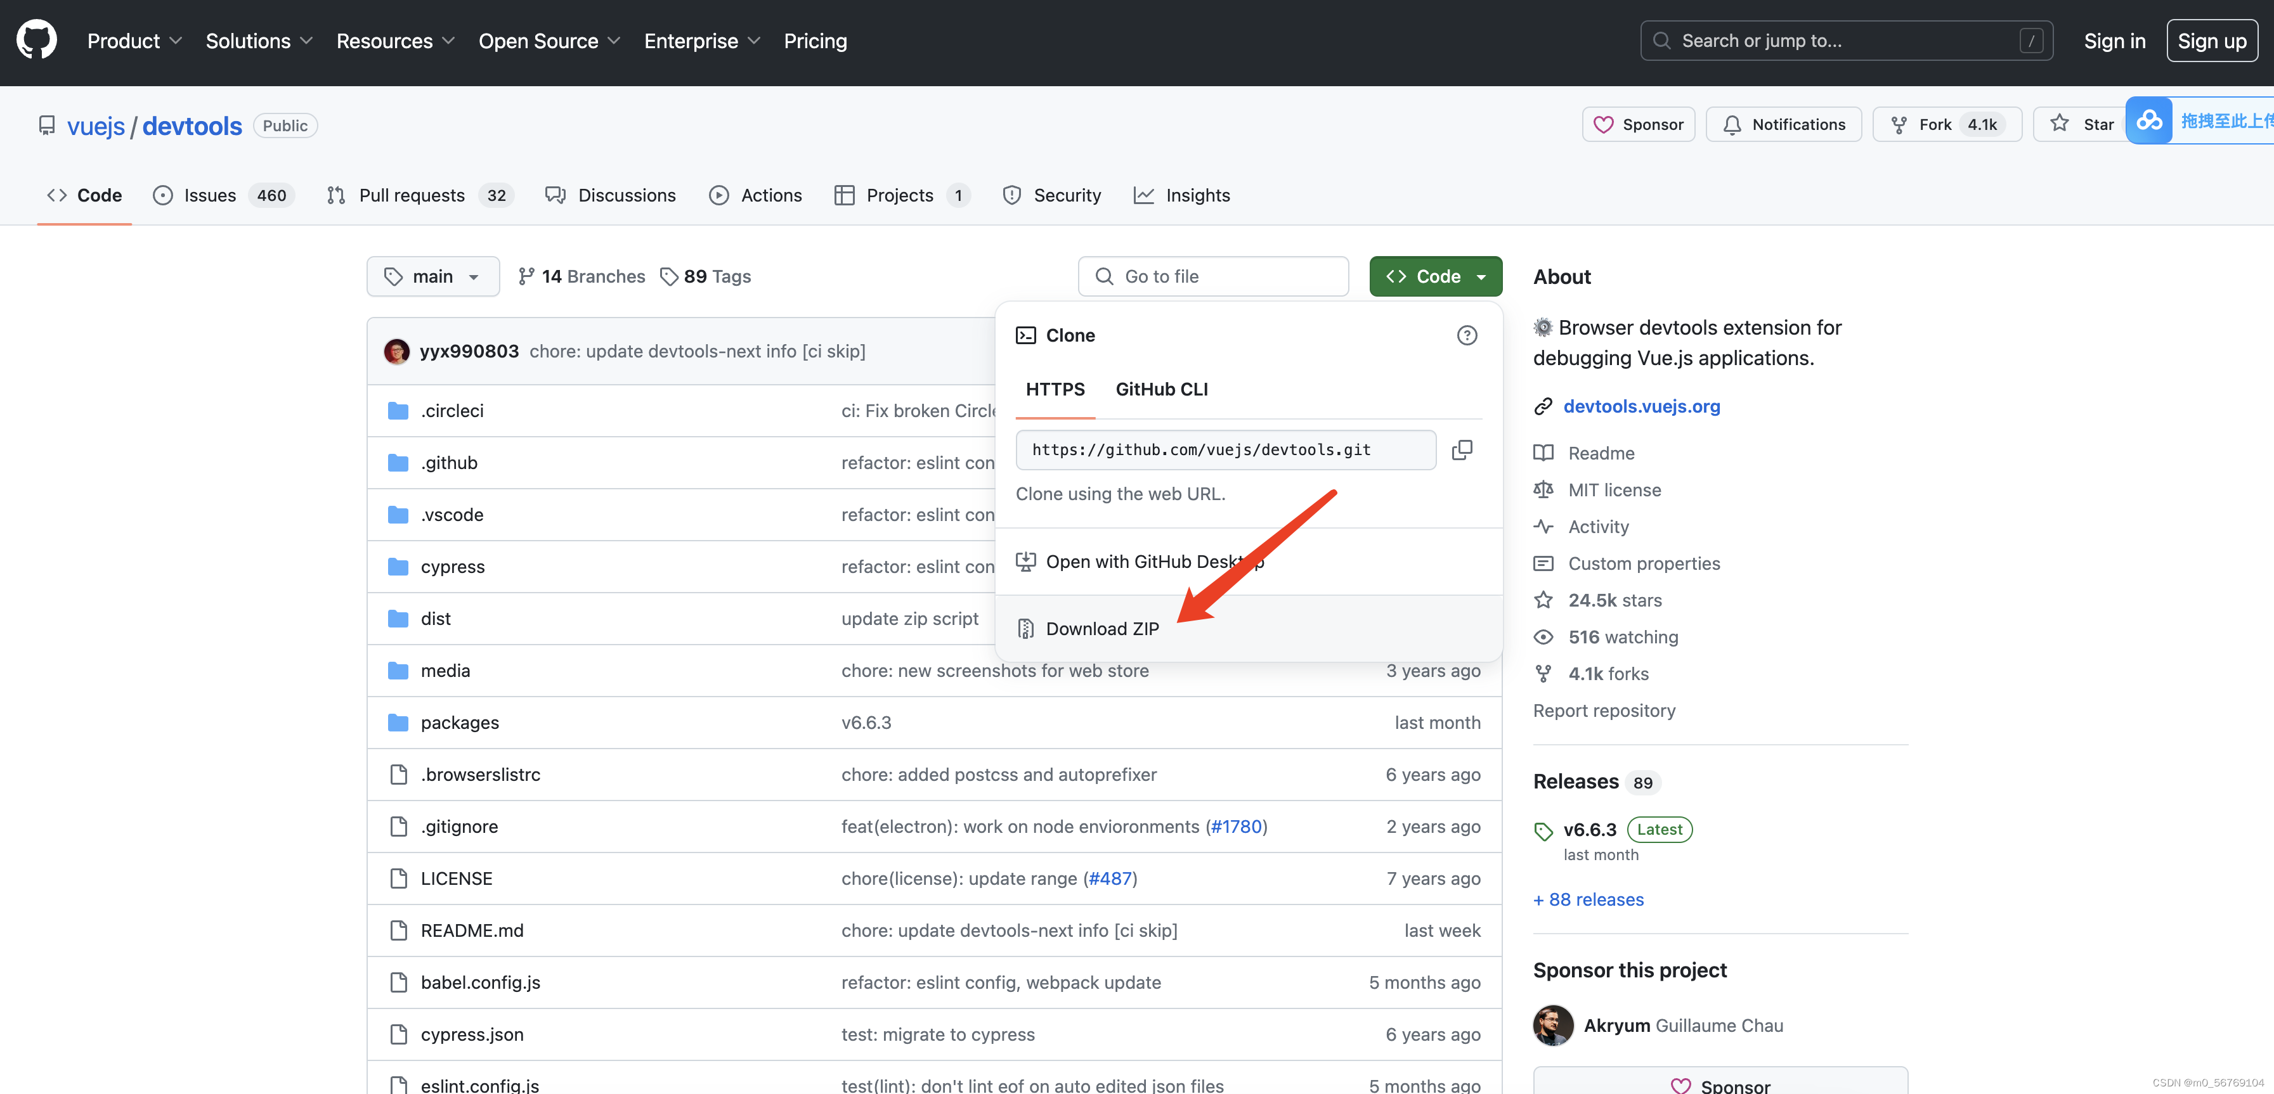Click the yyx990803 avatar image

[396, 351]
